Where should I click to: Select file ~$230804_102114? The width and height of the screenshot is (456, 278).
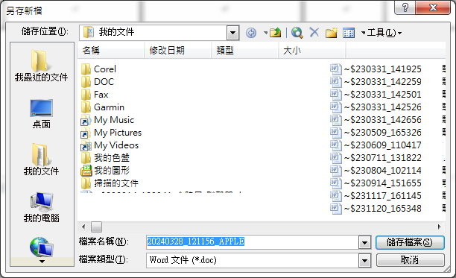[376, 171]
